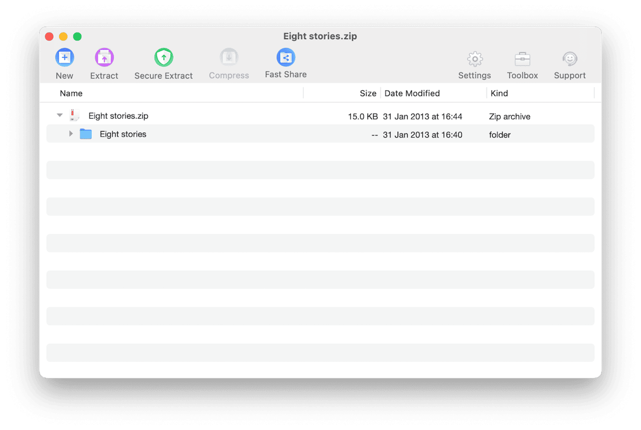Click the Extract toolbar icon
This screenshot has height=430, width=641.
coord(104,57)
